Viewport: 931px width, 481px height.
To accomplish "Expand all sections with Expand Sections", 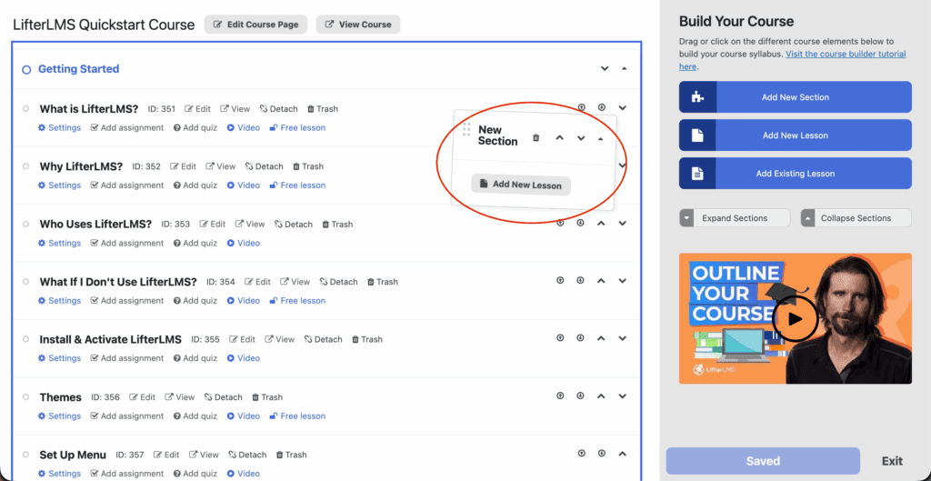I will click(735, 218).
